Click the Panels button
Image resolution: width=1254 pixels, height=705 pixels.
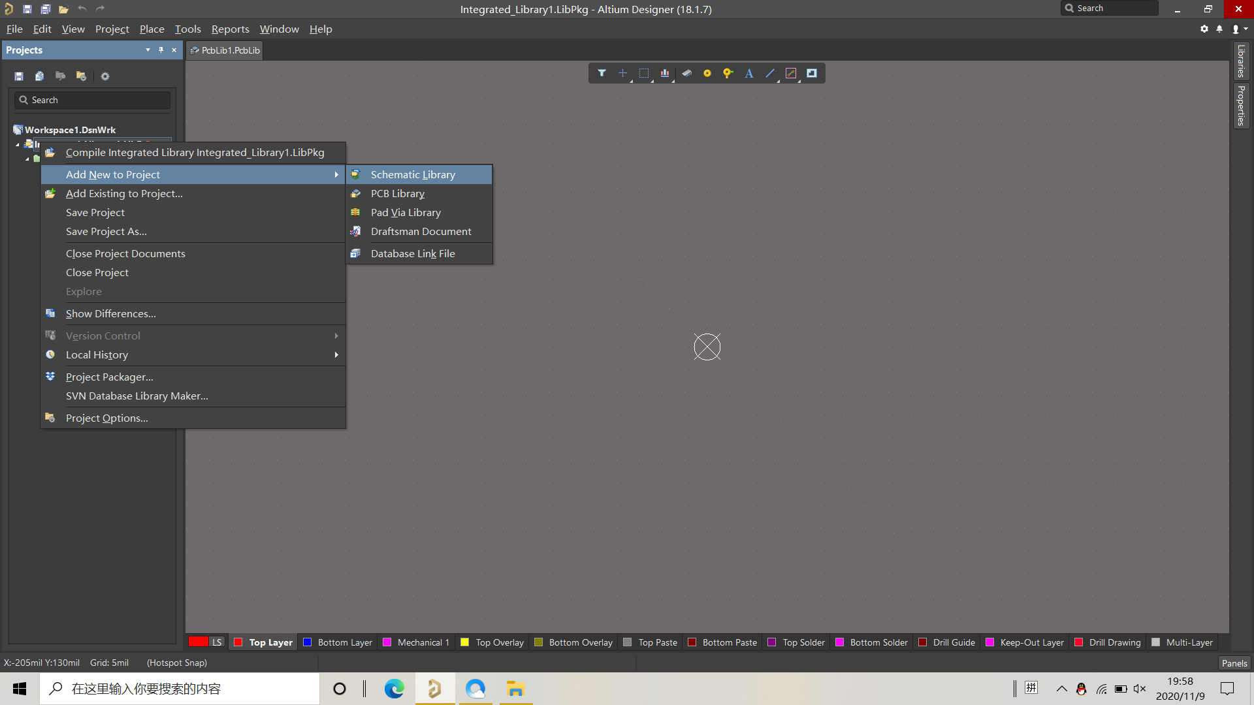(1234, 663)
